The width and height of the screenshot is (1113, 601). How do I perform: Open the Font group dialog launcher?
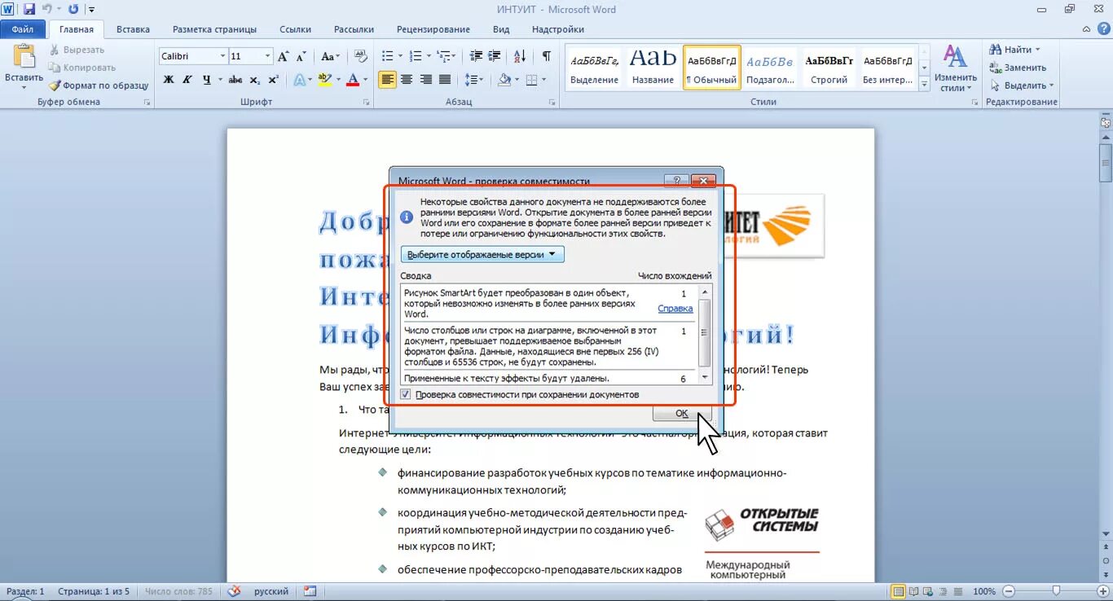click(366, 103)
